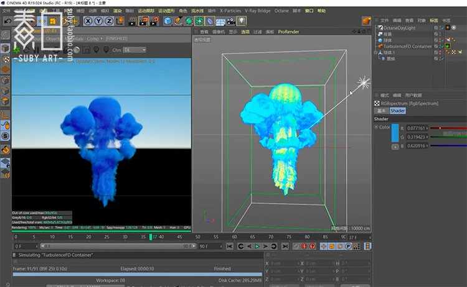Click frame 60 on the timeline ruler
The width and height of the screenshot is (467, 287).
click(x=234, y=237)
